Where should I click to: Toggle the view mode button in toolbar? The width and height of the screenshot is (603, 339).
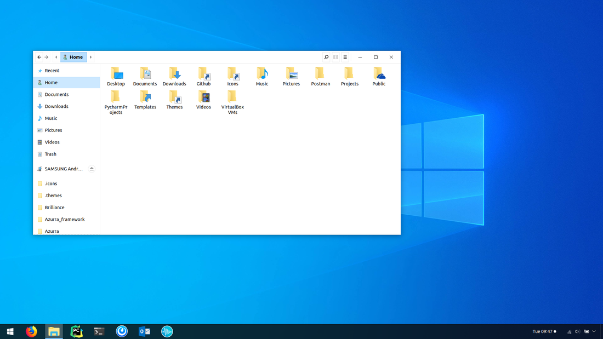[x=335, y=57]
